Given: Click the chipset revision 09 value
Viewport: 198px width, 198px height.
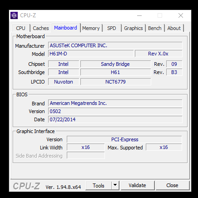Looking at the screenshot, I should click(x=174, y=64).
